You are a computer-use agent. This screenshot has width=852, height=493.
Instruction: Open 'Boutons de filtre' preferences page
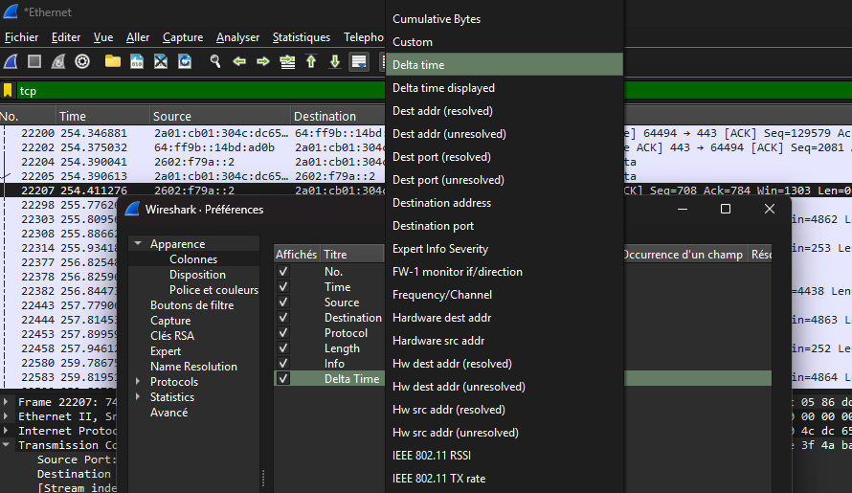[x=192, y=305]
